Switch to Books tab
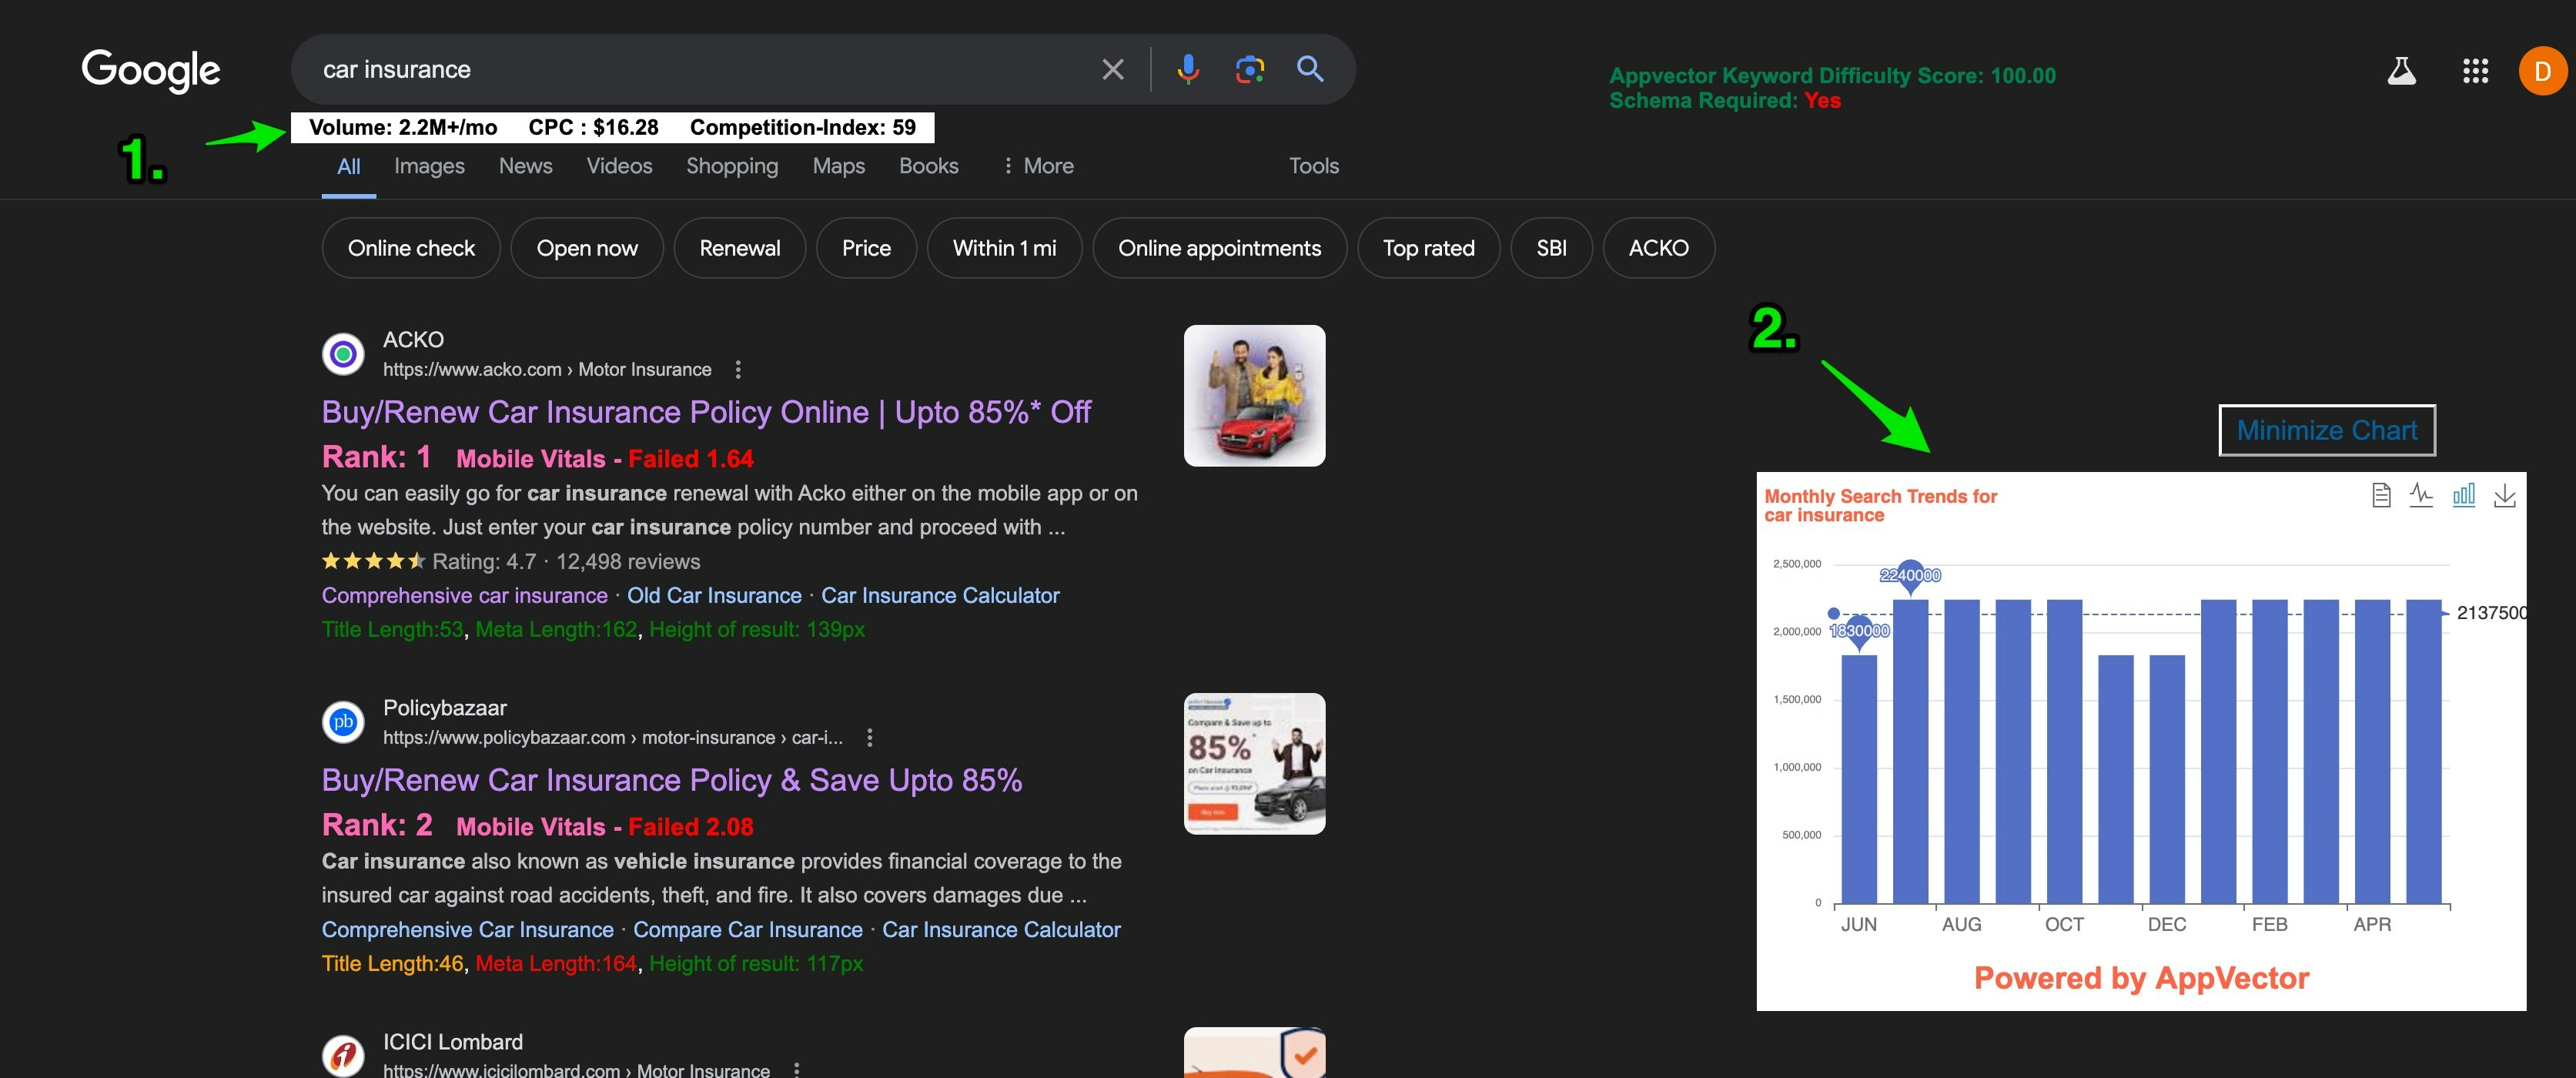 tap(928, 166)
